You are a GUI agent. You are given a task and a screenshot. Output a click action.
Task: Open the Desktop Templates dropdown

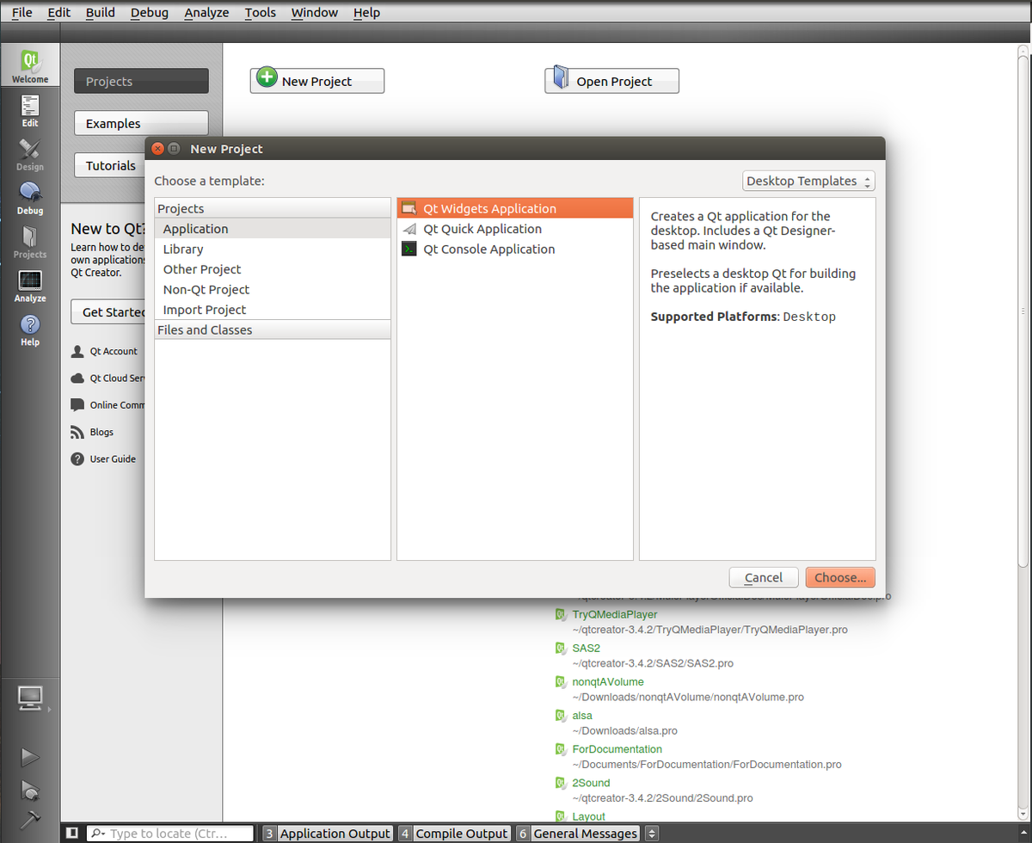[x=807, y=181]
